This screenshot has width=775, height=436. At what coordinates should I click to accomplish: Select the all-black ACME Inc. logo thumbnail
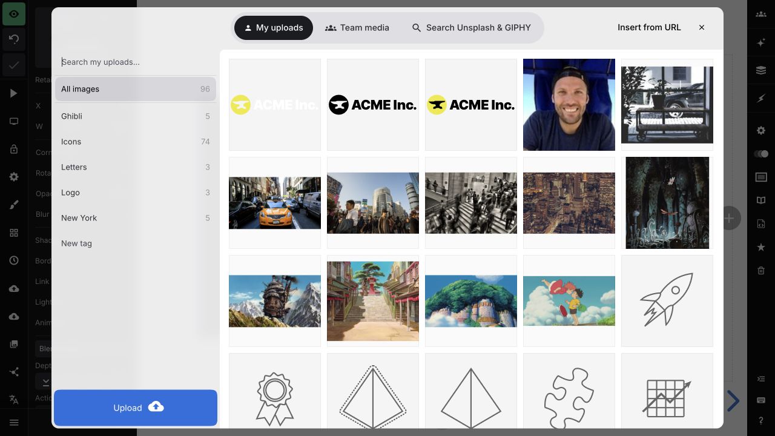[x=373, y=105]
